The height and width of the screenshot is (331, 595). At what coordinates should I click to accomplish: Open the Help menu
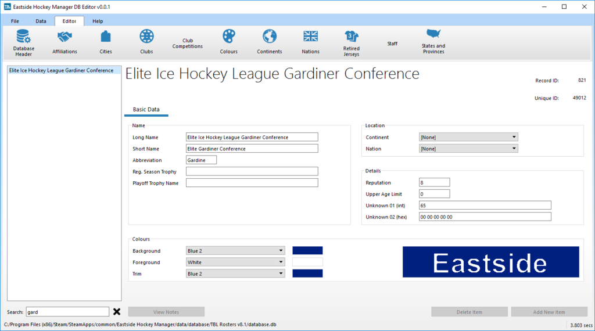point(98,21)
